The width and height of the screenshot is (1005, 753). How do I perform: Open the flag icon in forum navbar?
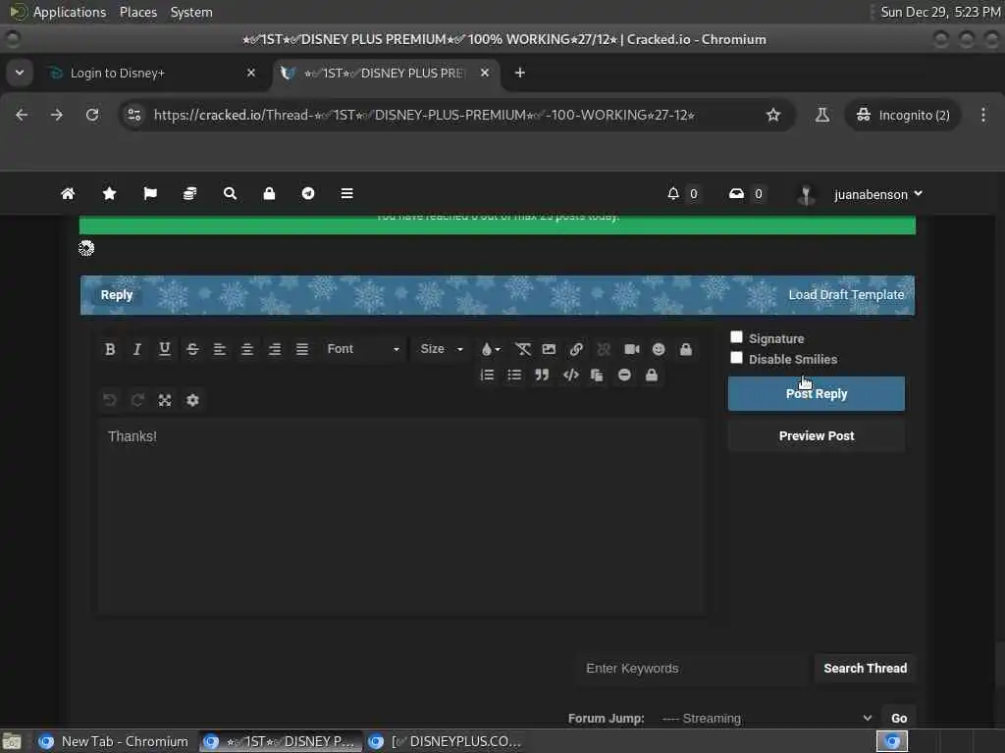point(150,193)
